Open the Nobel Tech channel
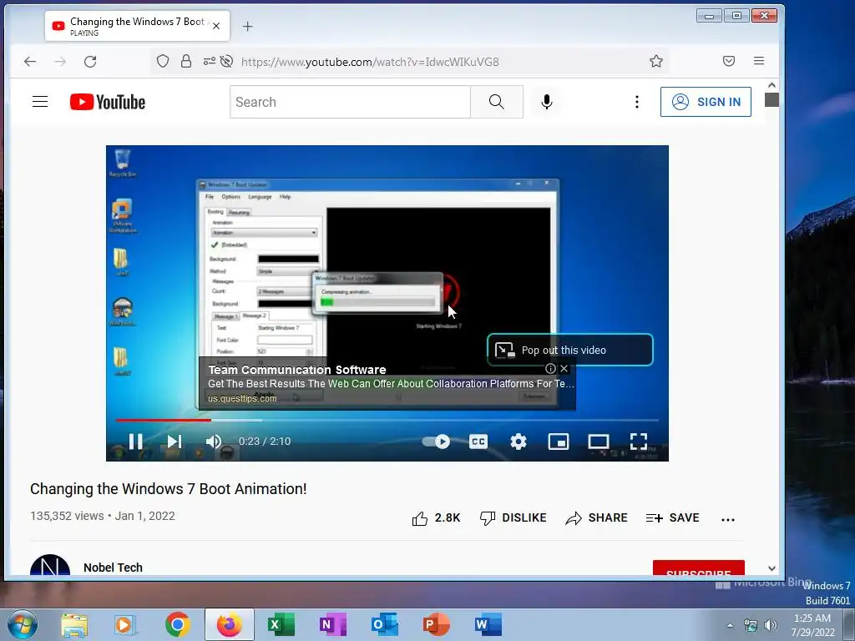Viewport: 855px width, 641px height. [113, 568]
